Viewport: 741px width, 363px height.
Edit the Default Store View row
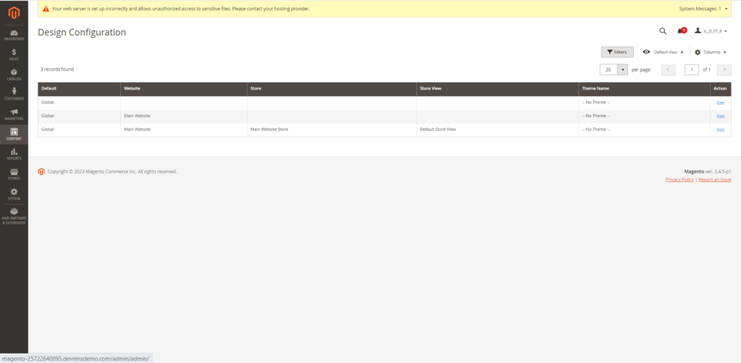[720, 130]
